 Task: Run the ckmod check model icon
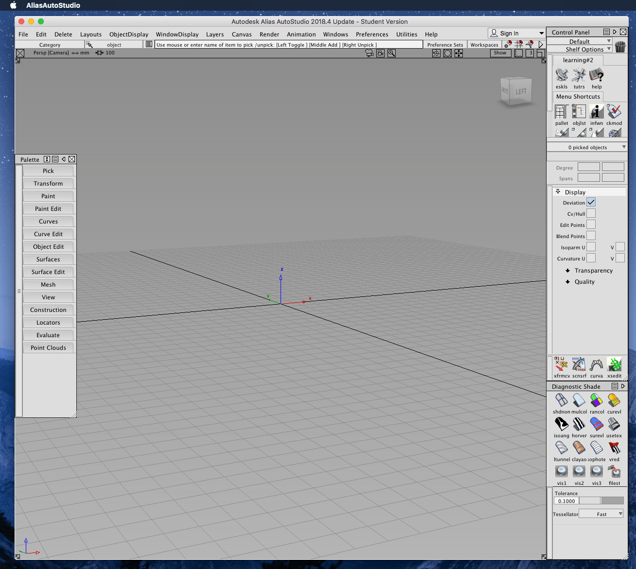tap(614, 112)
